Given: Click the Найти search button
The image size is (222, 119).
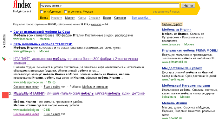Looking at the screenshot, I should pyautogui.click(x=188, y=6).
